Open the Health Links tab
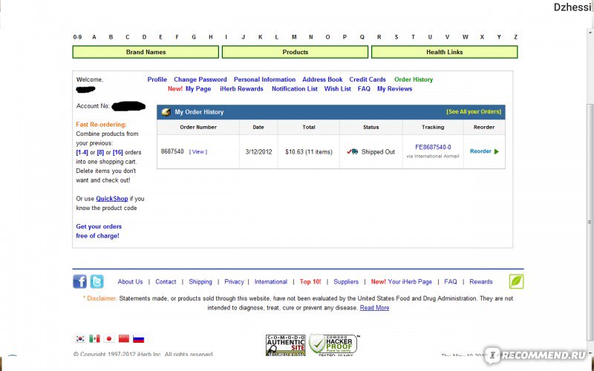Screen dimensions: 594x371 [444, 52]
